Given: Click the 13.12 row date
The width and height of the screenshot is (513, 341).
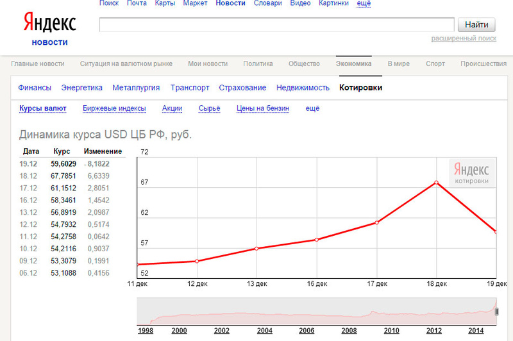Looking at the screenshot, I should click(x=28, y=212).
